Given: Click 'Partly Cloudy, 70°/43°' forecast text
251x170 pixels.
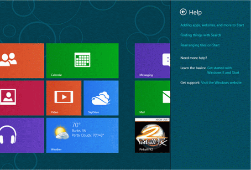Looking at the screenshot, I should (88, 135).
